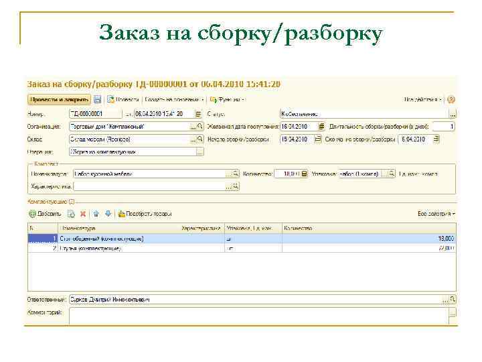
Task: Open Комплектующие table Все действия menu
Action: click(x=436, y=214)
